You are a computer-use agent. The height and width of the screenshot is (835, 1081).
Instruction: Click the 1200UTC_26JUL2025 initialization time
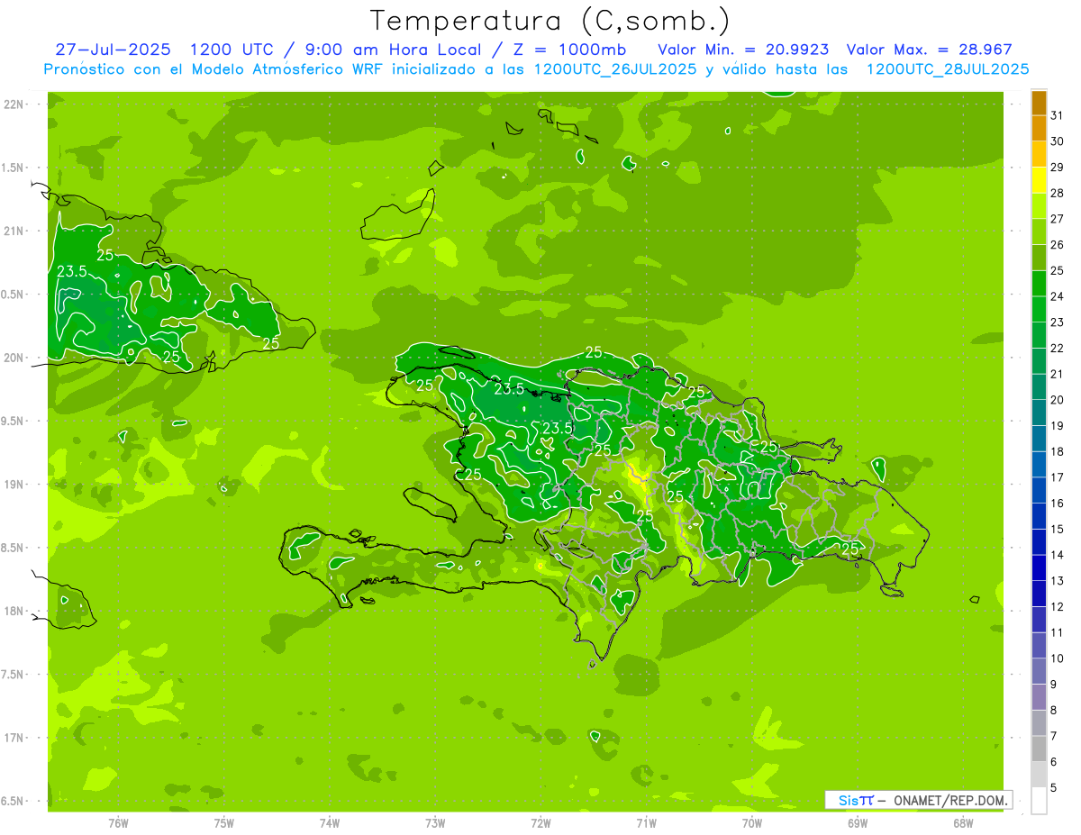615,69
